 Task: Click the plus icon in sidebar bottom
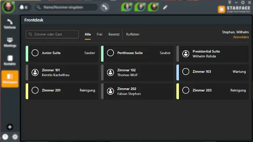10,127
